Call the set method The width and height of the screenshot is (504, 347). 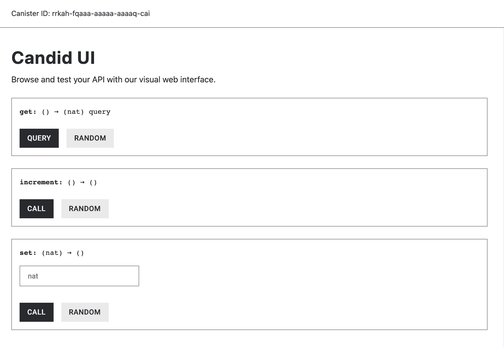click(x=36, y=312)
